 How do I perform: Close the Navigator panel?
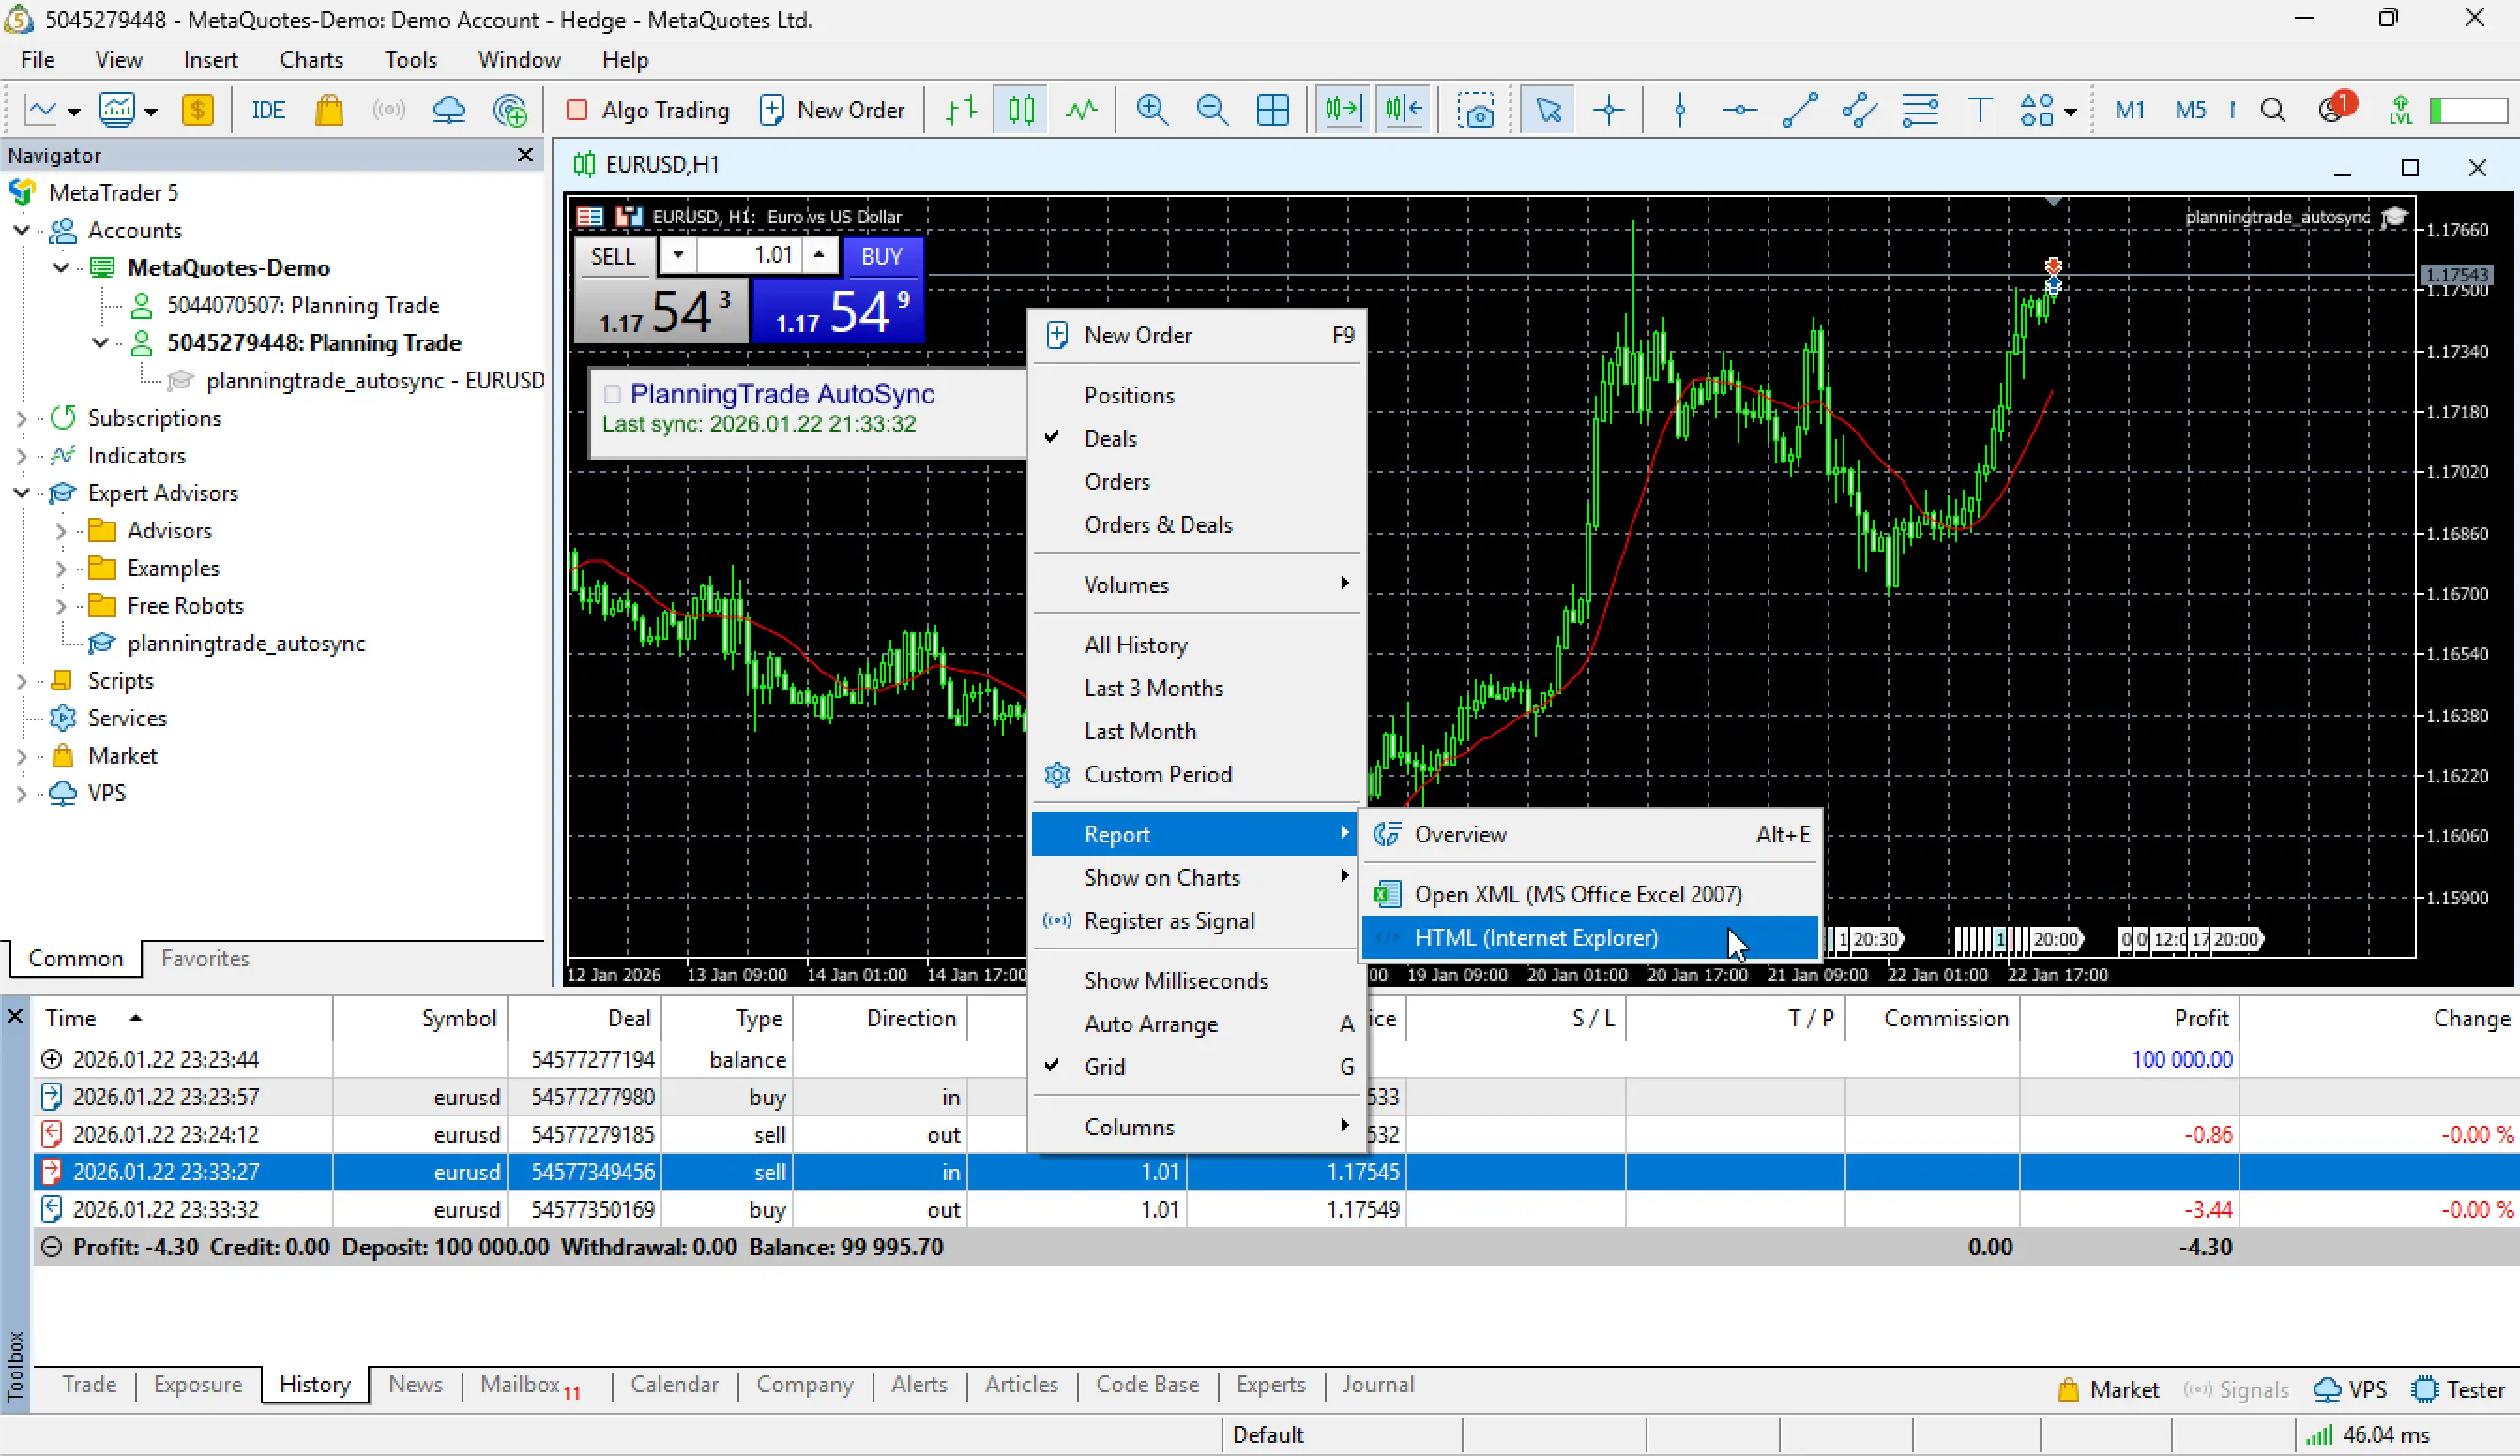(525, 155)
